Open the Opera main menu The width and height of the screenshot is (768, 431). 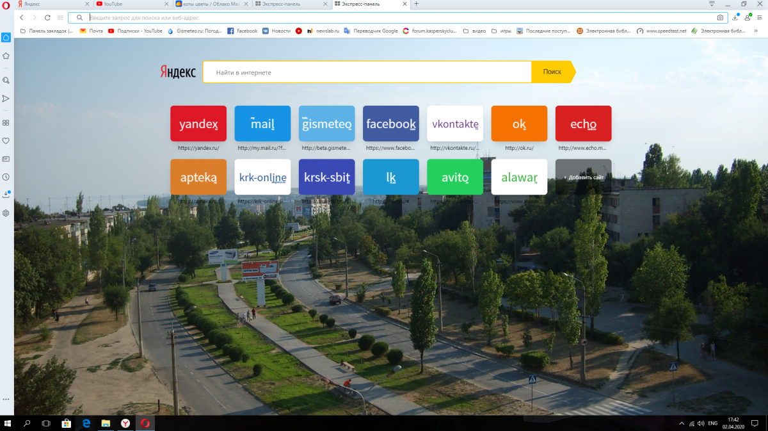pyautogui.click(x=6, y=4)
